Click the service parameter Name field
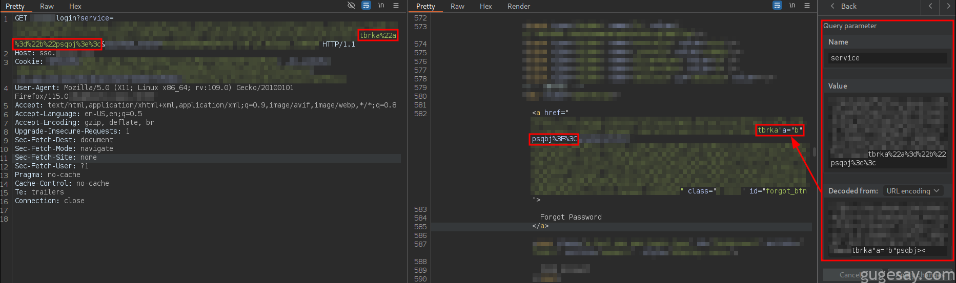Image resolution: width=956 pixels, height=283 pixels. click(887, 58)
